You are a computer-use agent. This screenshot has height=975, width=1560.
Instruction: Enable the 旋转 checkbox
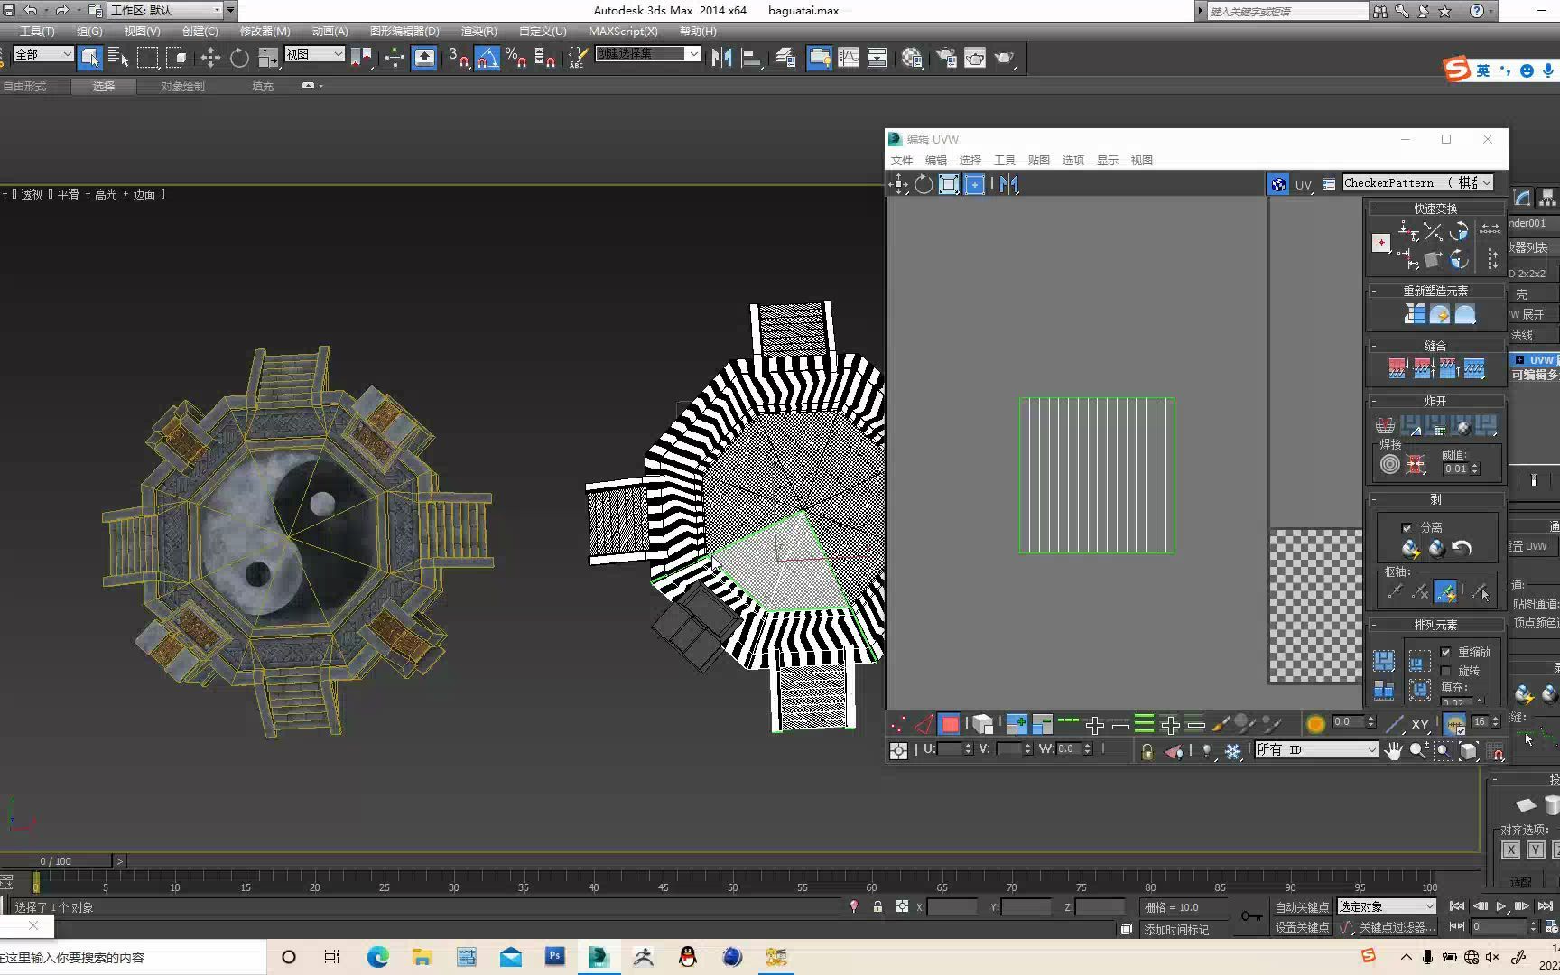[1446, 671]
